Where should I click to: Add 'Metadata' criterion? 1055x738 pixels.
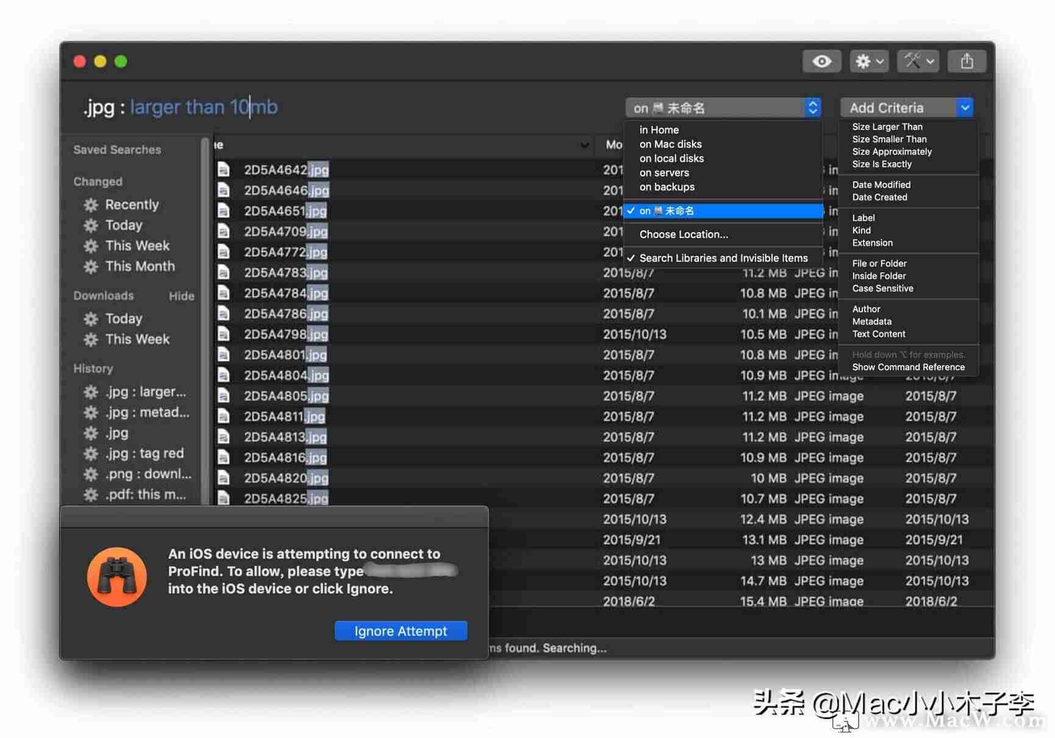click(x=871, y=321)
